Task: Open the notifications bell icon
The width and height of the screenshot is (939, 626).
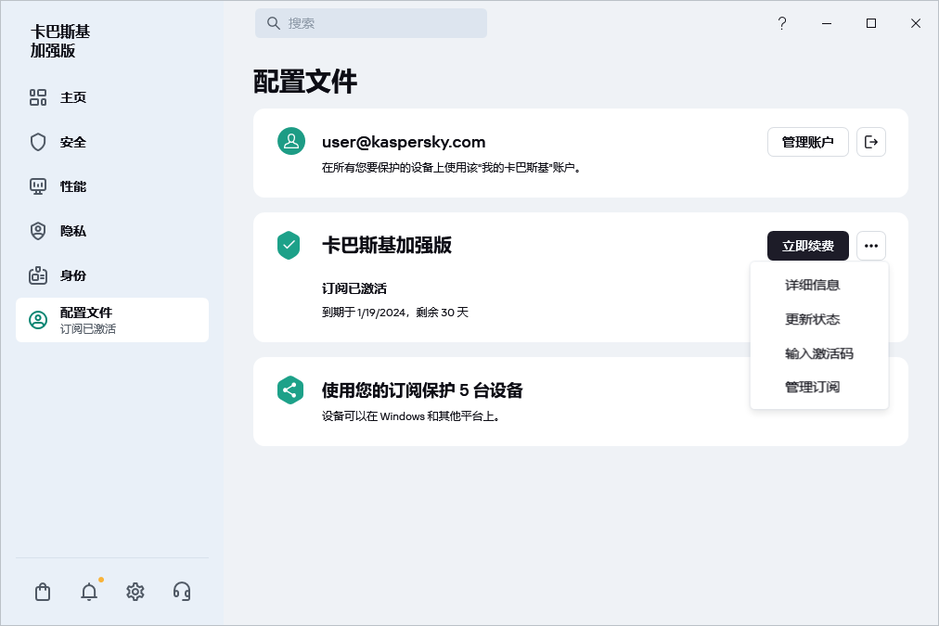Action: (89, 592)
